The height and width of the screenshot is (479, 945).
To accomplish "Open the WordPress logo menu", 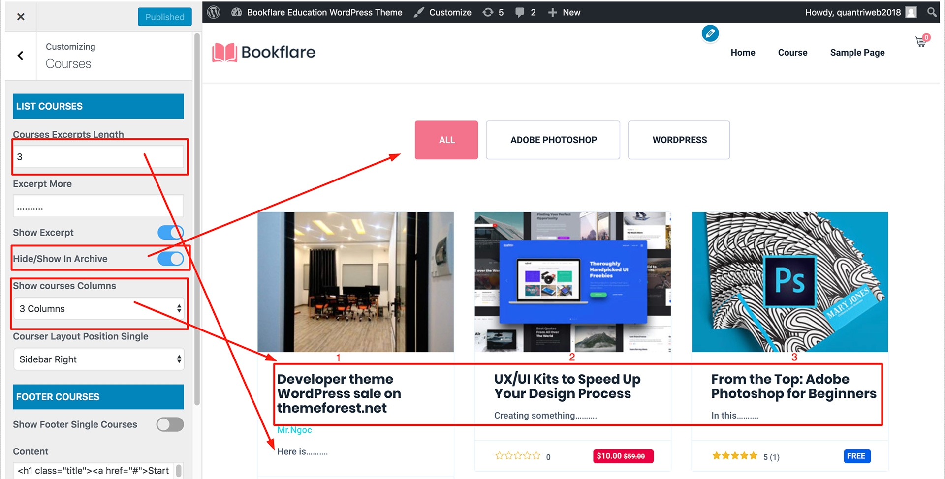I will pyautogui.click(x=214, y=12).
